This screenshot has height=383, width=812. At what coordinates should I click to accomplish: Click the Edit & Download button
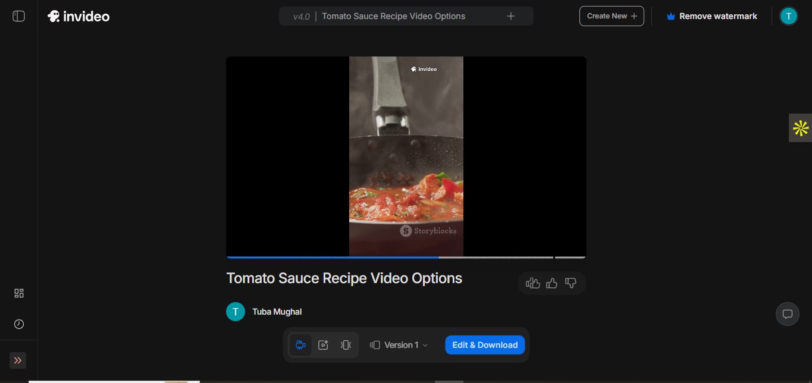485,345
